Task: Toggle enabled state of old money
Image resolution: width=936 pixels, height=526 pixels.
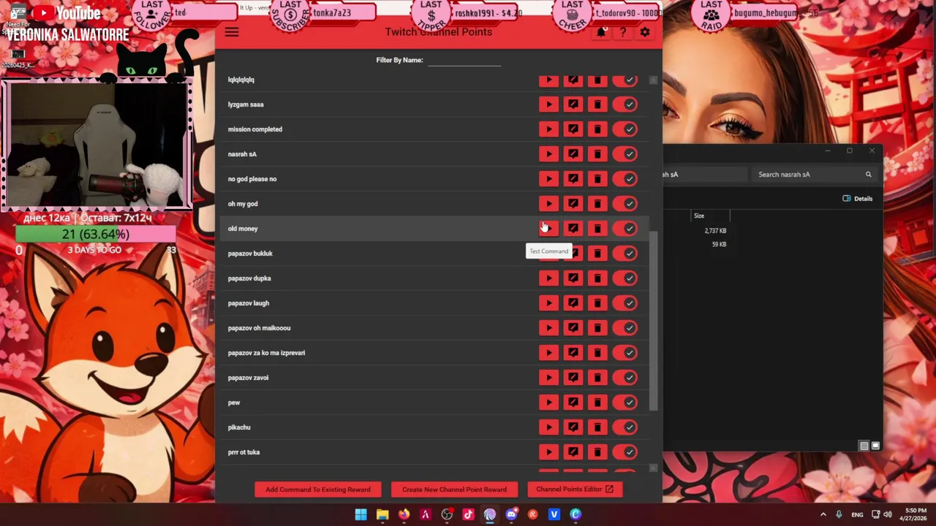Action: click(626, 229)
